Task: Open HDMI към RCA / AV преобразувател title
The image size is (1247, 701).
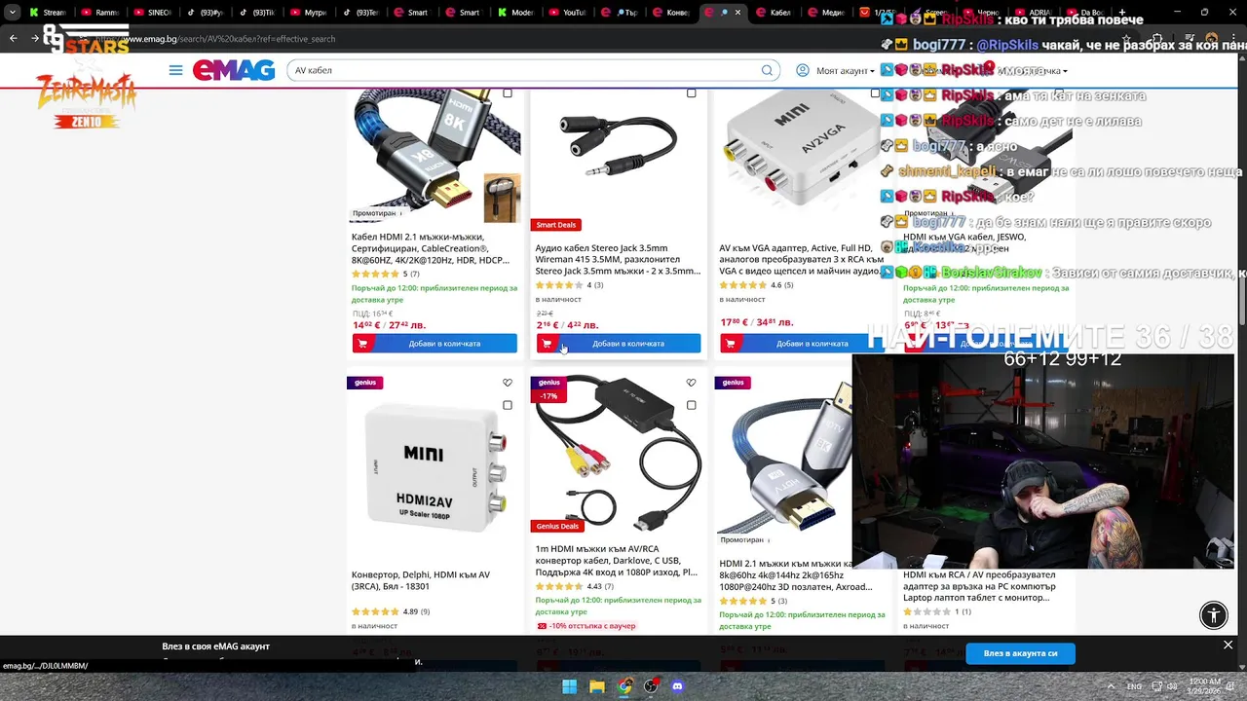Action: pos(979,586)
